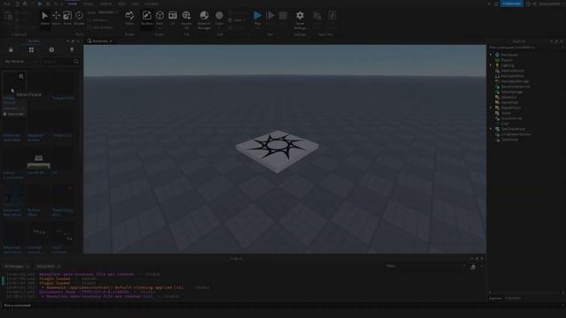This screenshot has width=566, height=318.
Task: Open the Terrain Editor
Action: [130, 19]
